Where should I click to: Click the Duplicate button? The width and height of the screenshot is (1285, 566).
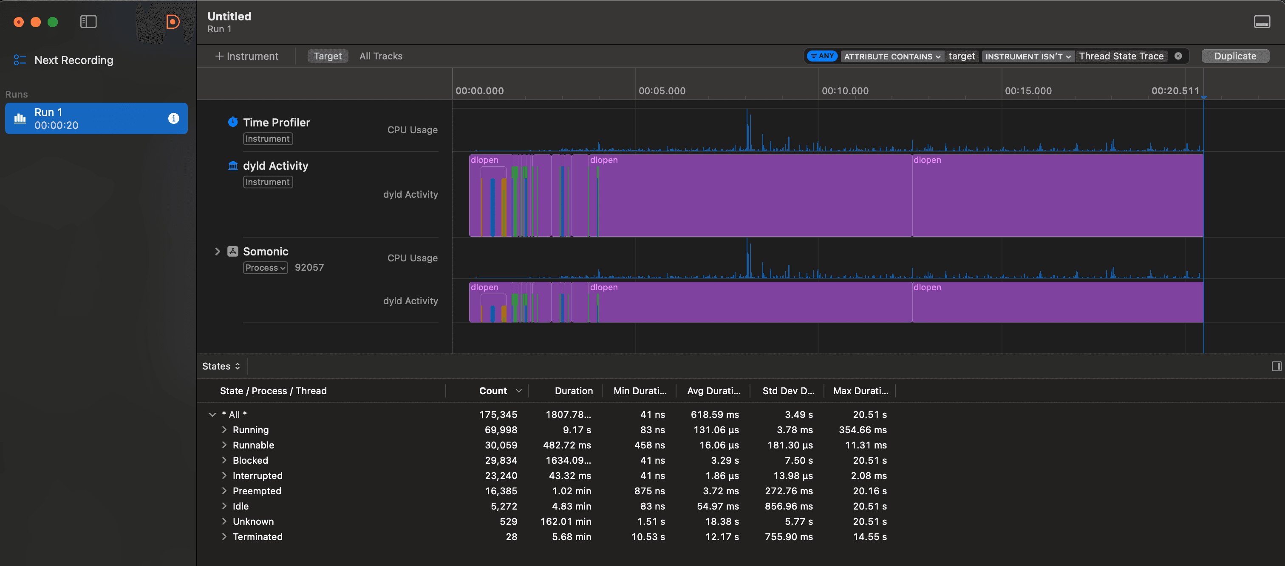point(1235,56)
